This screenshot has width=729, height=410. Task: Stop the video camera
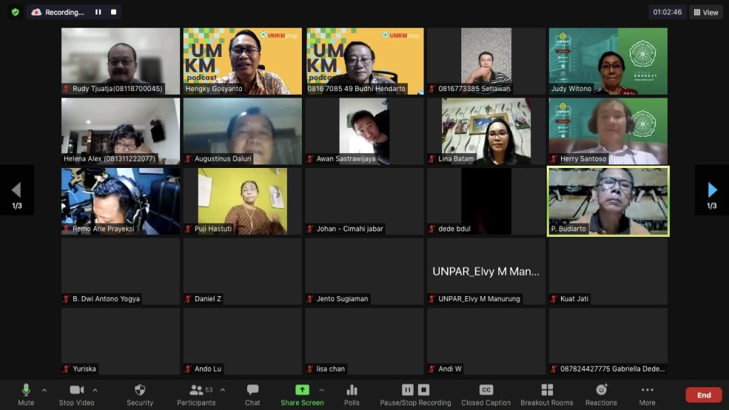pos(76,390)
